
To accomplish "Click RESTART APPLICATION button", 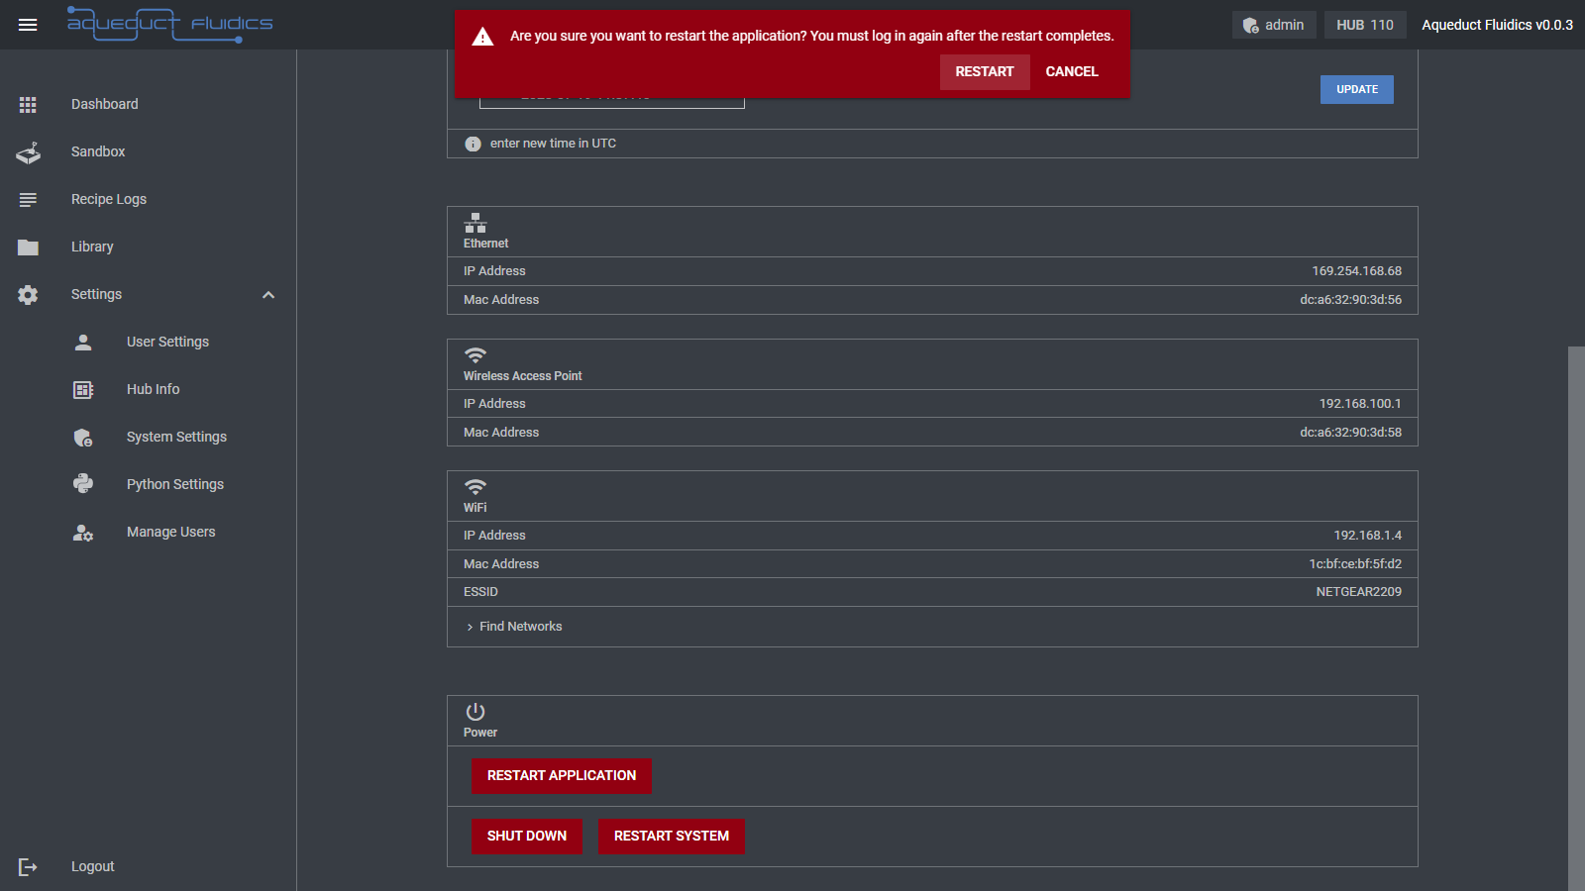I will (562, 775).
